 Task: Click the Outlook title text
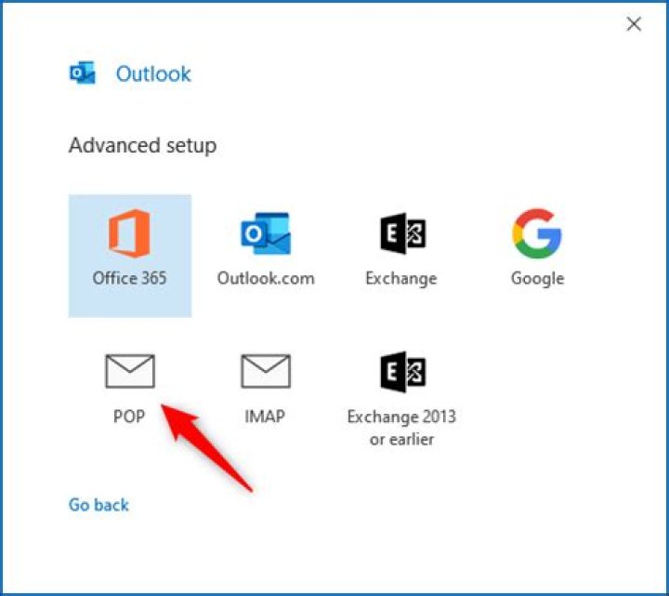[153, 73]
